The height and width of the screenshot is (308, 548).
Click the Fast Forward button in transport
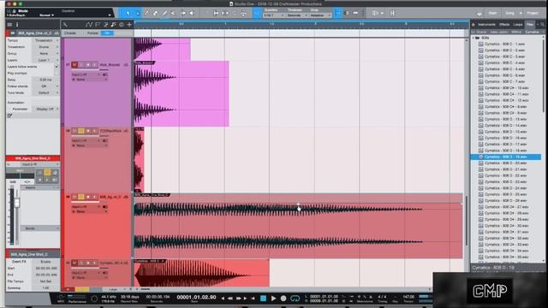[240, 299]
